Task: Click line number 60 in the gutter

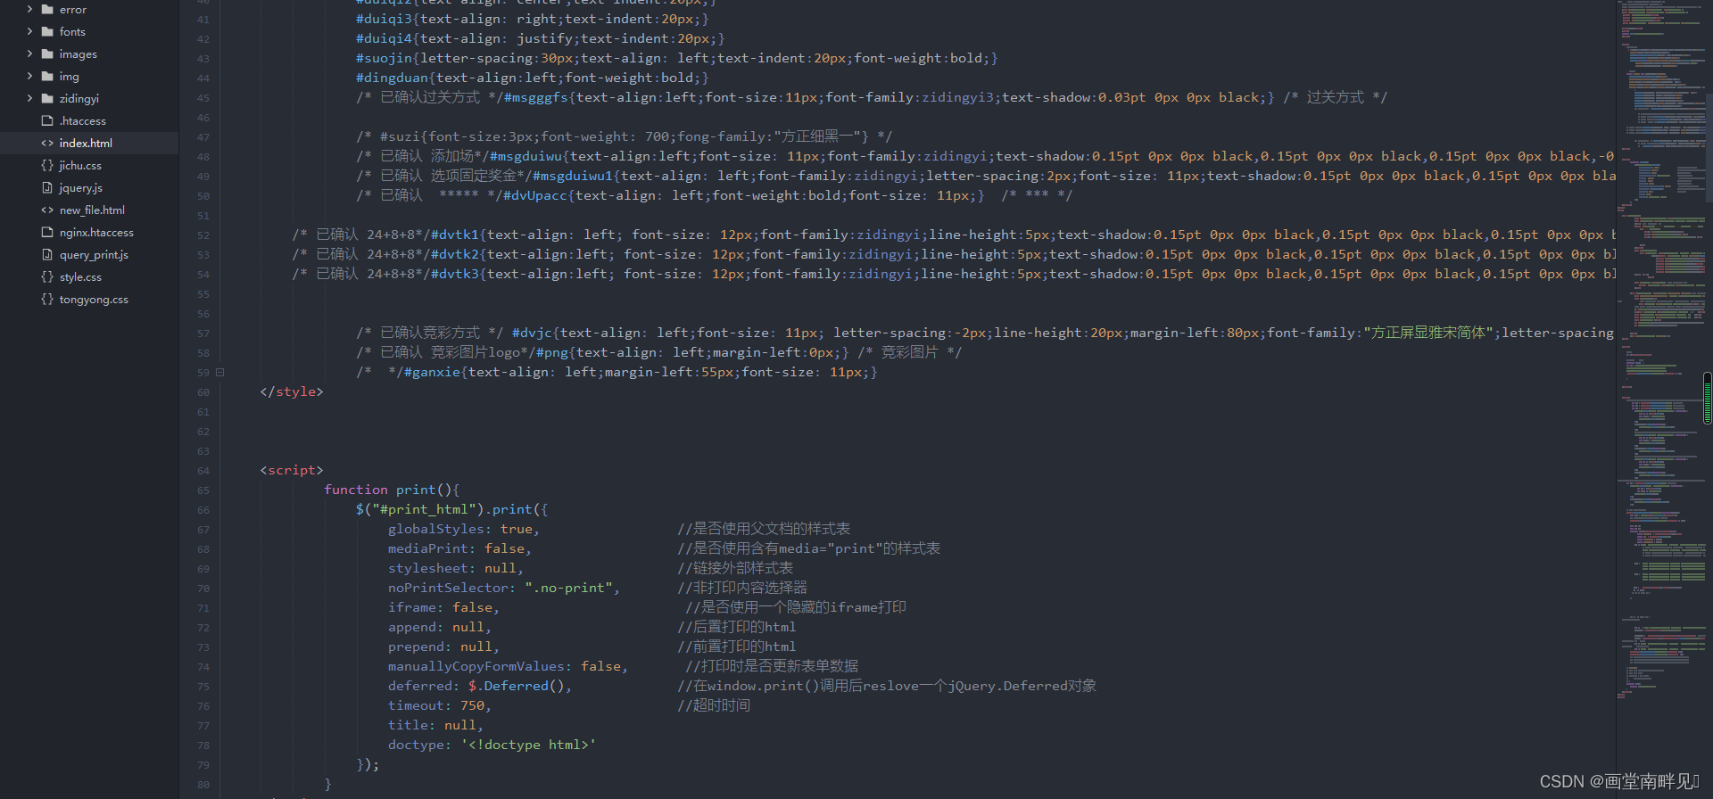Action: (203, 392)
